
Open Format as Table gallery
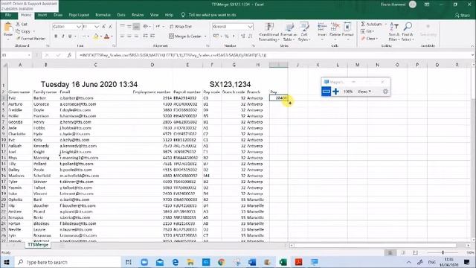[x=289, y=32]
